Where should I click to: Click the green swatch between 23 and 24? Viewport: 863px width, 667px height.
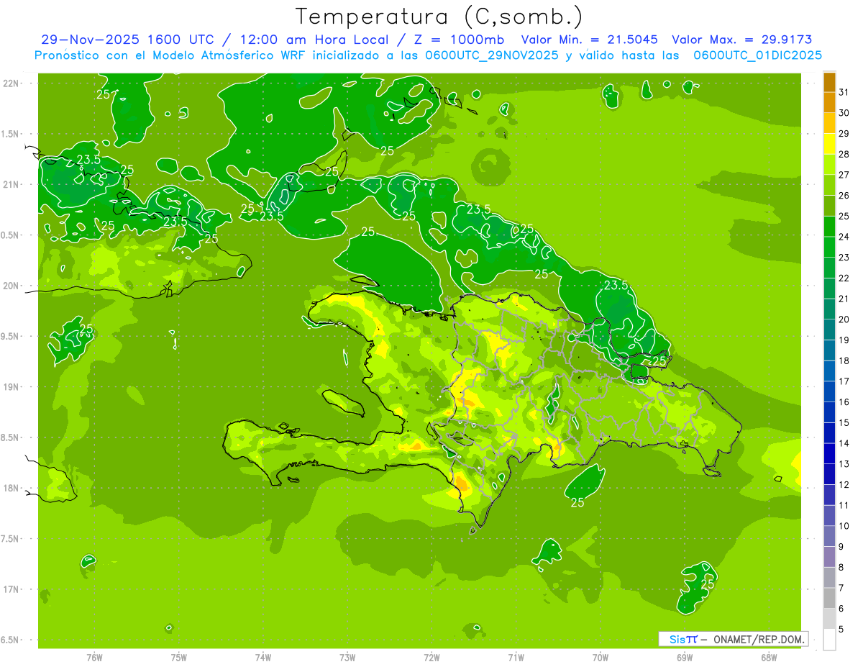coord(829,247)
